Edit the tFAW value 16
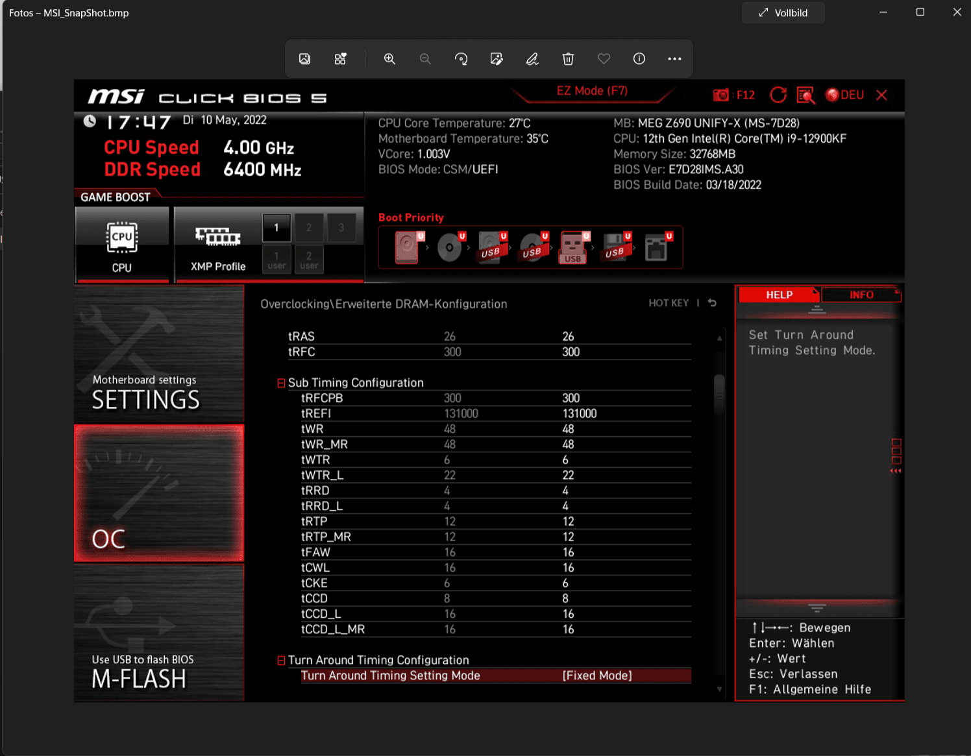This screenshot has height=756, width=971. click(x=568, y=552)
